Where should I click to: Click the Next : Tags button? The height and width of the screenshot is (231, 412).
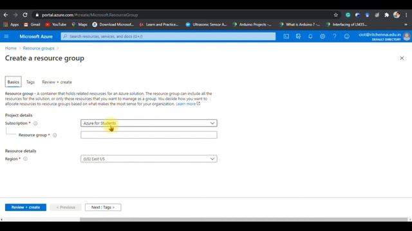coord(103,207)
